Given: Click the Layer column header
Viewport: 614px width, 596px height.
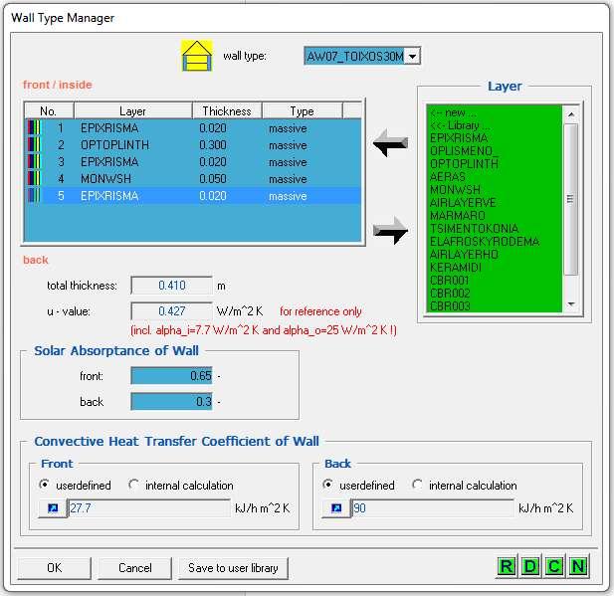Looking at the screenshot, I should (132, 111).
